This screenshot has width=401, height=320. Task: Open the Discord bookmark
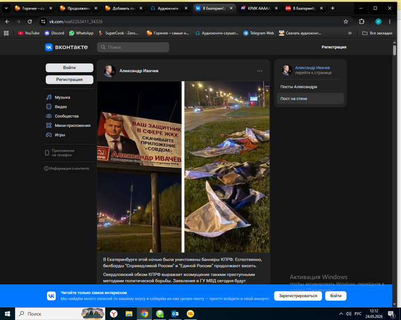pyautogui.click(x=54, y=33)
